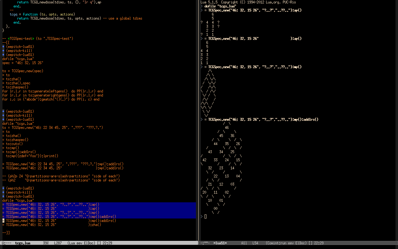Click the blue bullet before the topmost eepitch-lua51 line
Screen dimensions: 398x249
coord(3,47)
